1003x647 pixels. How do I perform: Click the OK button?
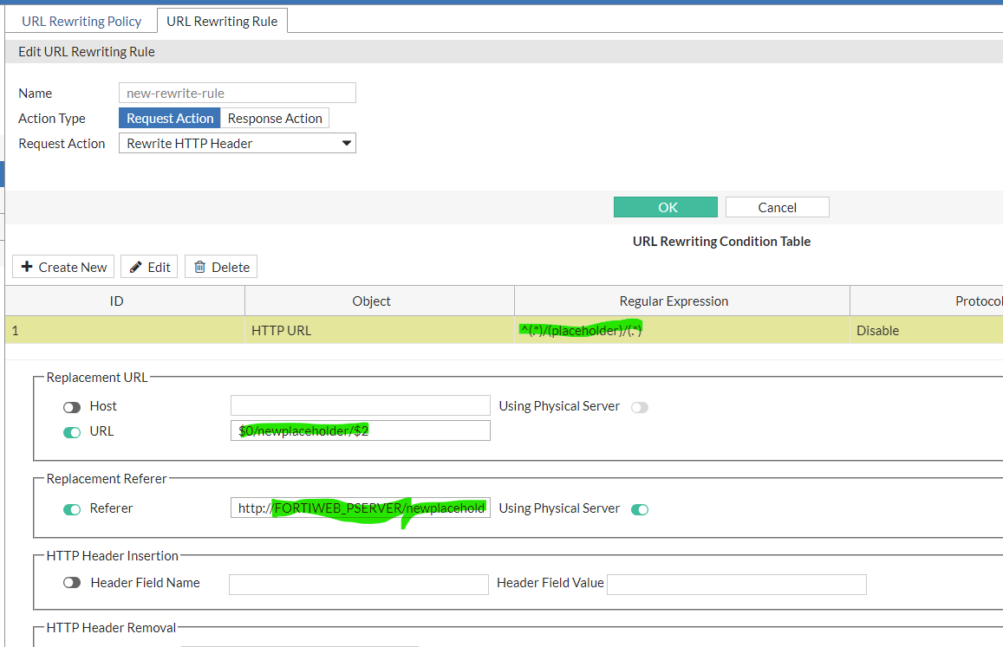tap(665, 207)
